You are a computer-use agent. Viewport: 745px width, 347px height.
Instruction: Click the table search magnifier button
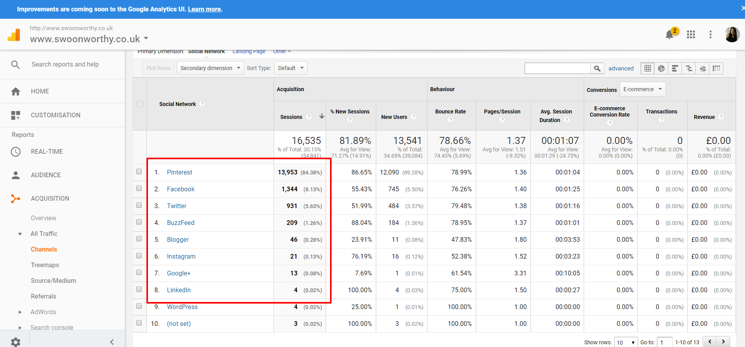tap(597, 68)
